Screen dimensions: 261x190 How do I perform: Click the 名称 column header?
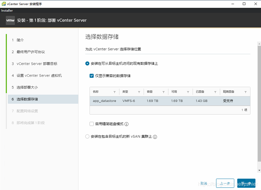click(x=96, y=92)
